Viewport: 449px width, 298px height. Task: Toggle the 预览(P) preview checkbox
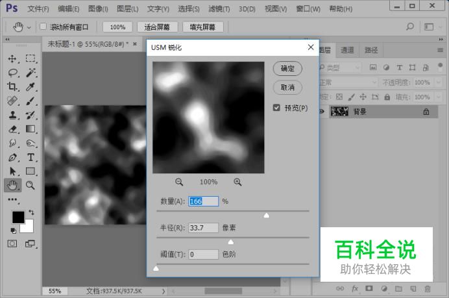[276, 108]
